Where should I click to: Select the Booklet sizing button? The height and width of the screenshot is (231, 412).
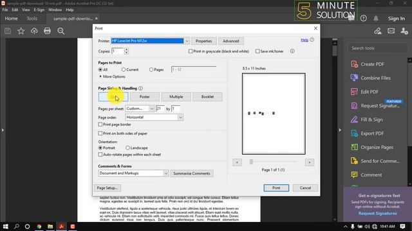207,97
